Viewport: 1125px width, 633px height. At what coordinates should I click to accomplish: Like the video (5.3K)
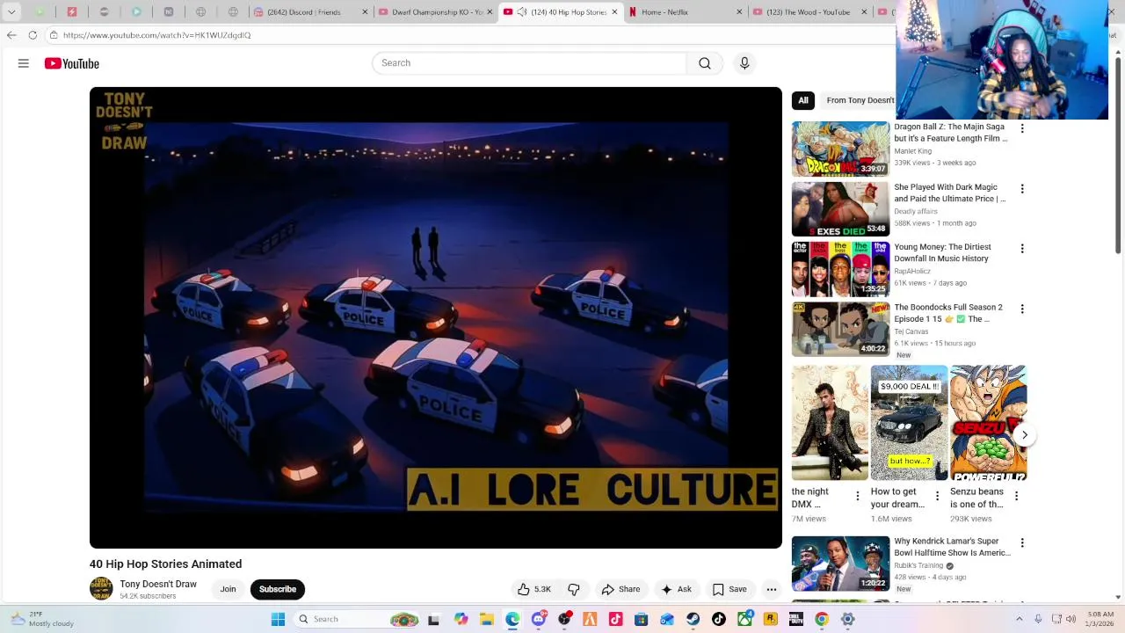point(533,589)
